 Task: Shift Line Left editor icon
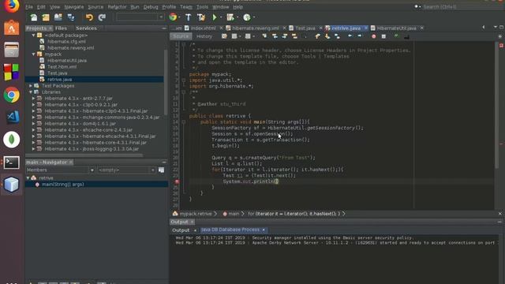pyautogui.click(x=350, y=36)
